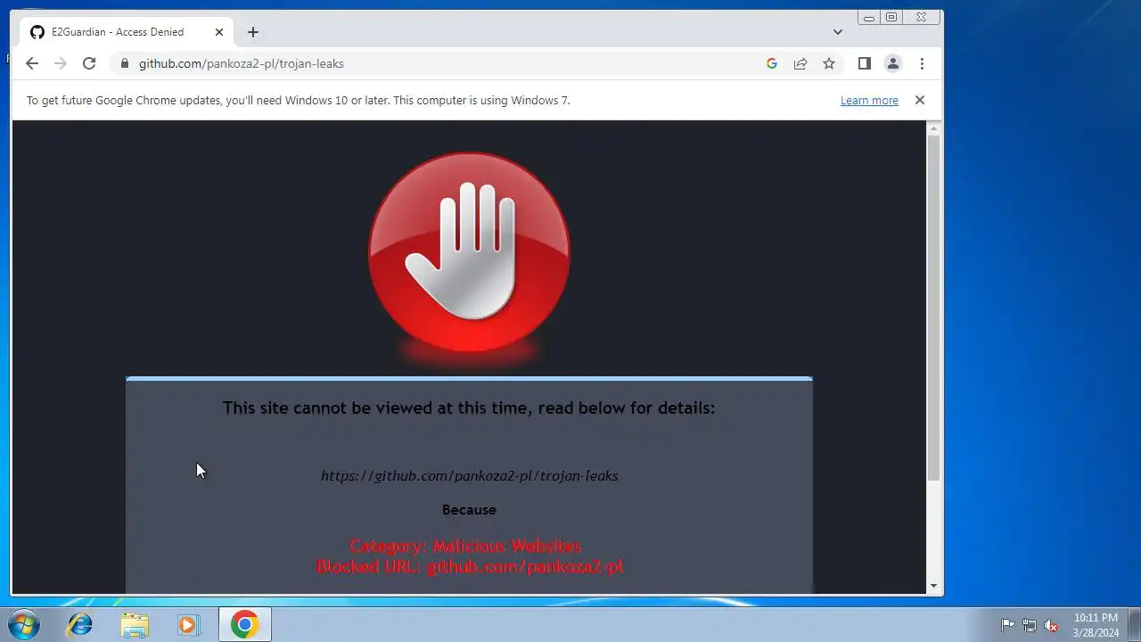The width and height of the screenshot is (1141, 642).
Task: Select the E2Guardian - Access Denied tab
Action: (125, 32)
